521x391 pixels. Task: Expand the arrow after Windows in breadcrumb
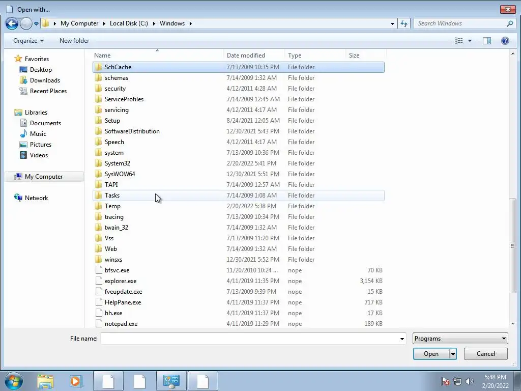click(x=191, y=23)
